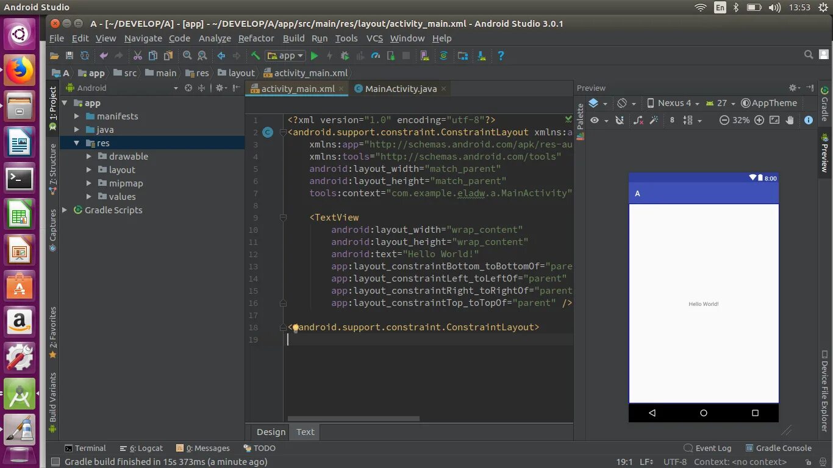833x468 pixels.
Task: Toggle the layout preview pan hand tool
Action: point(790,120)
